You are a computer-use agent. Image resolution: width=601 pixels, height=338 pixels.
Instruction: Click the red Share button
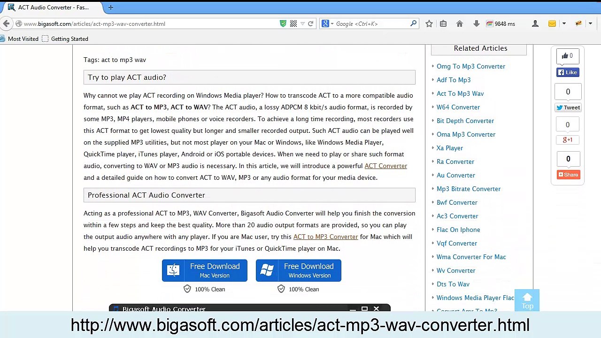click(568, 175)
